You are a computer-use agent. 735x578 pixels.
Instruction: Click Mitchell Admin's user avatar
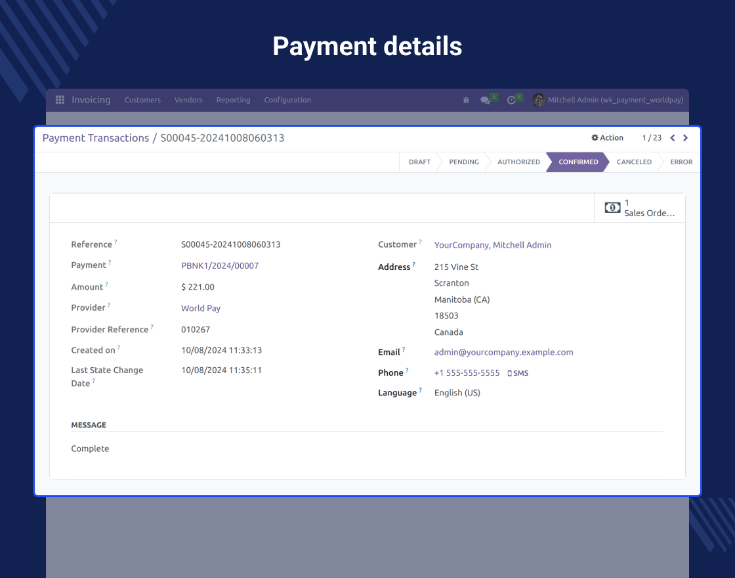[538, 100]
